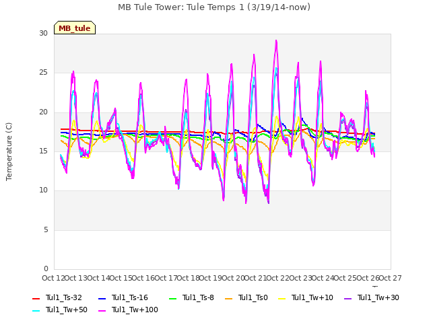Viewport: 431px width, 323px height.
Task: Click the red Tul1_Ts-32 legend swatch
Action: pos(36,299)
